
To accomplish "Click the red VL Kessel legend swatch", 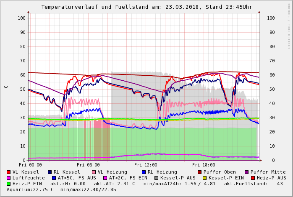I will click(9, 172).
